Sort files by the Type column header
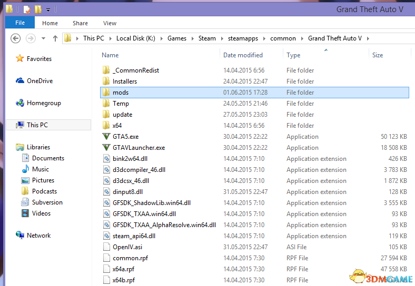This screenshot has height=286, width=415. click(x=293, y=55)
